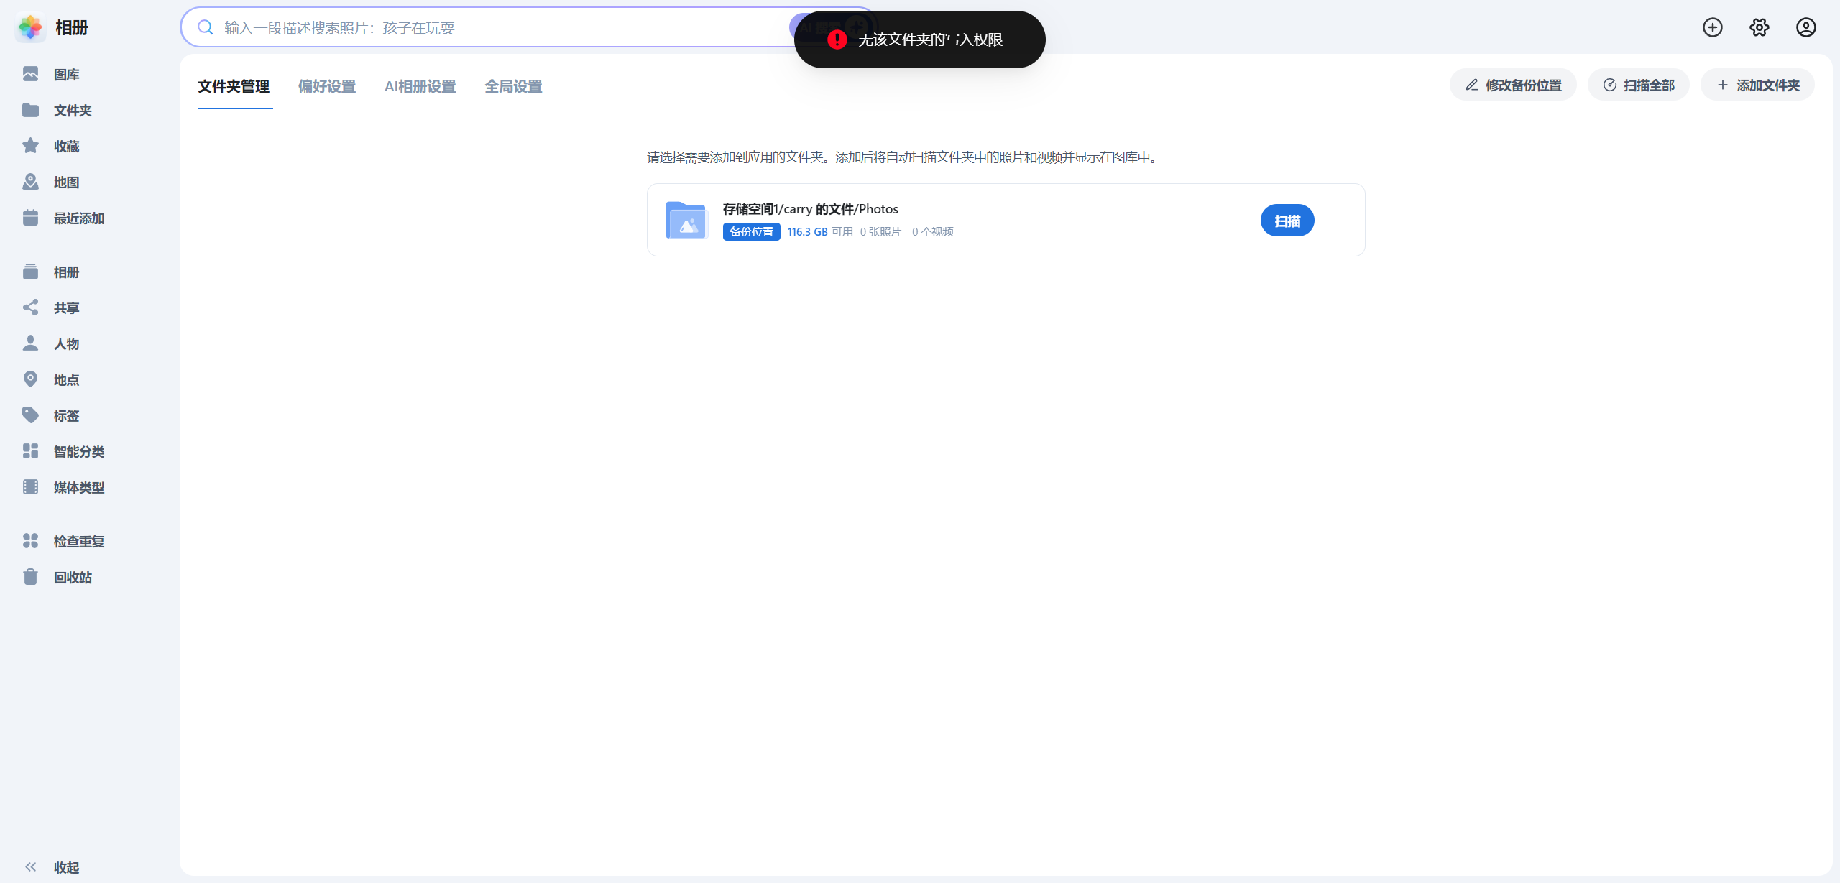Open the 地图 map sidebar icon
This screenshot has width=1840, height=883.
[x=30, y=182]
